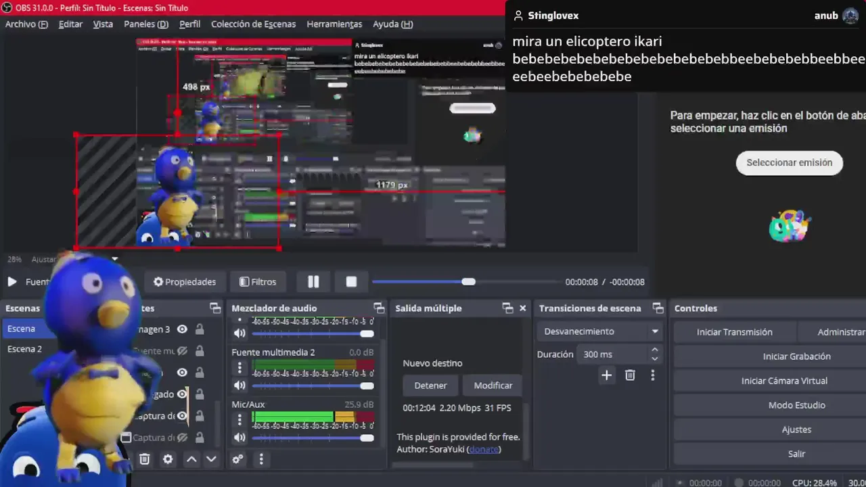Show the hidden 'Fuente mu' source

click(x=182, y=351)
